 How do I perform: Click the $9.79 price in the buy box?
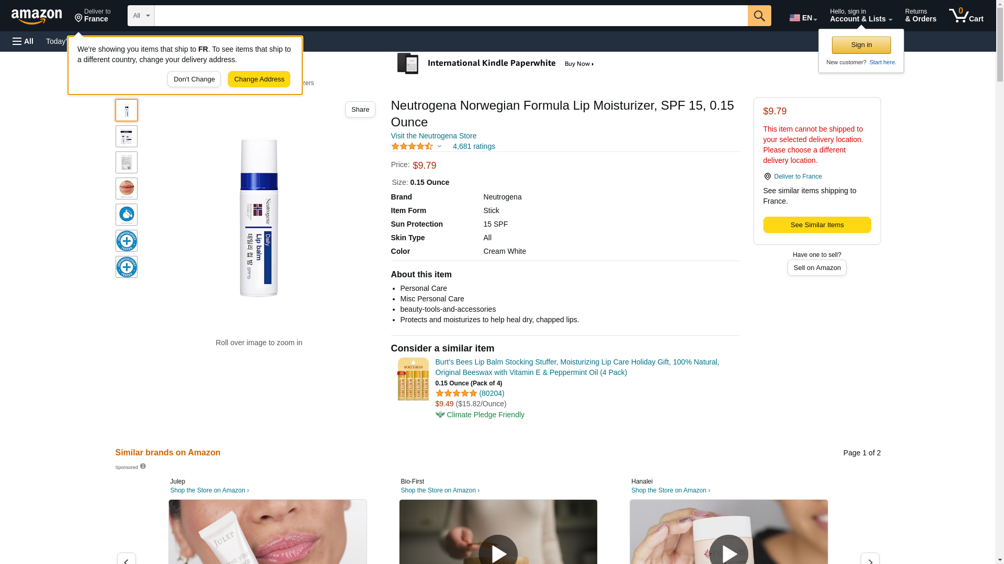click(774, 111)
